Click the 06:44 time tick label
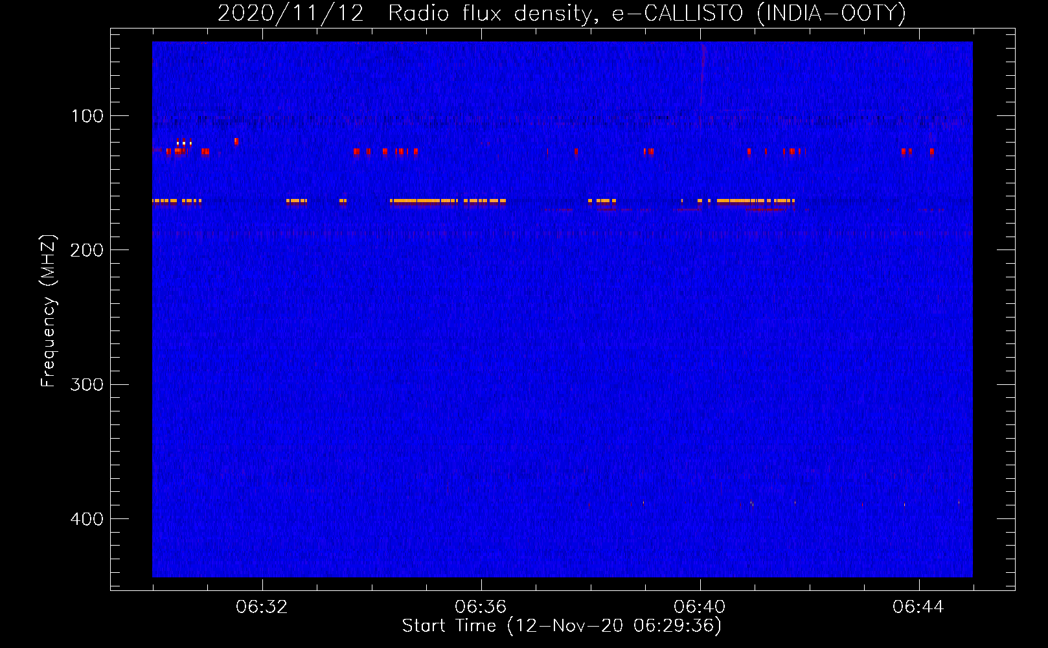 pyautogui.click(x=918, y=607)
